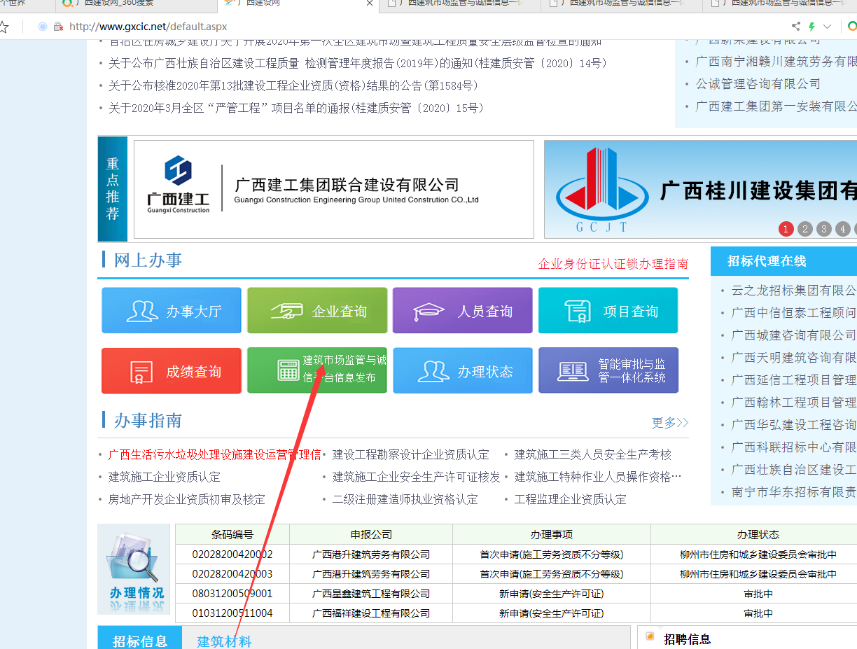Screen dimensions: 857x649
Task: Click the graduation cap icon on 人员查询
Action: point(429,312)
